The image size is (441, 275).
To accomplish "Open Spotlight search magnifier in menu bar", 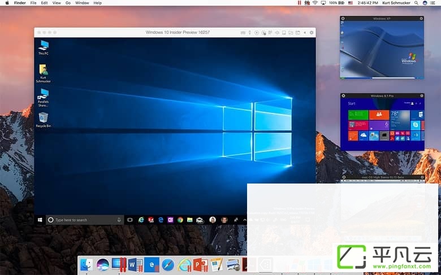I will tap(416, 3).
